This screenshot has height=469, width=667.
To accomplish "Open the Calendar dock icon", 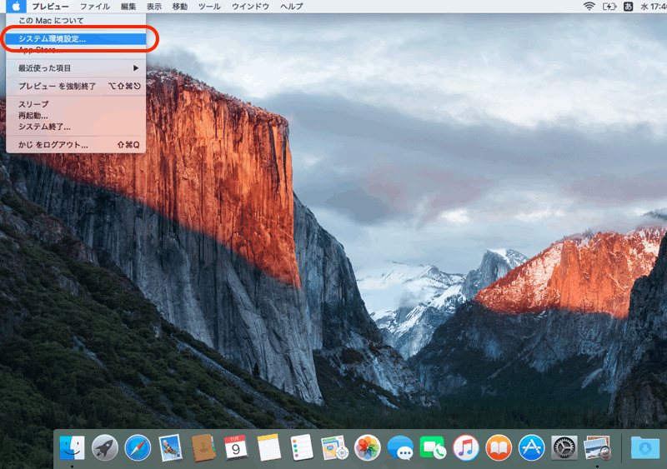I will click(x=236, y=447).
